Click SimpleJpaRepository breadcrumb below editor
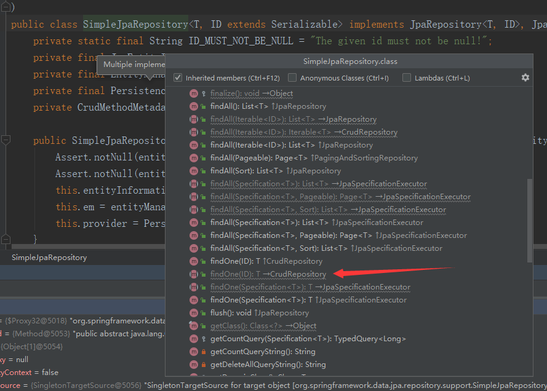Screen dimensions: 547x391 tap(49, 257)
